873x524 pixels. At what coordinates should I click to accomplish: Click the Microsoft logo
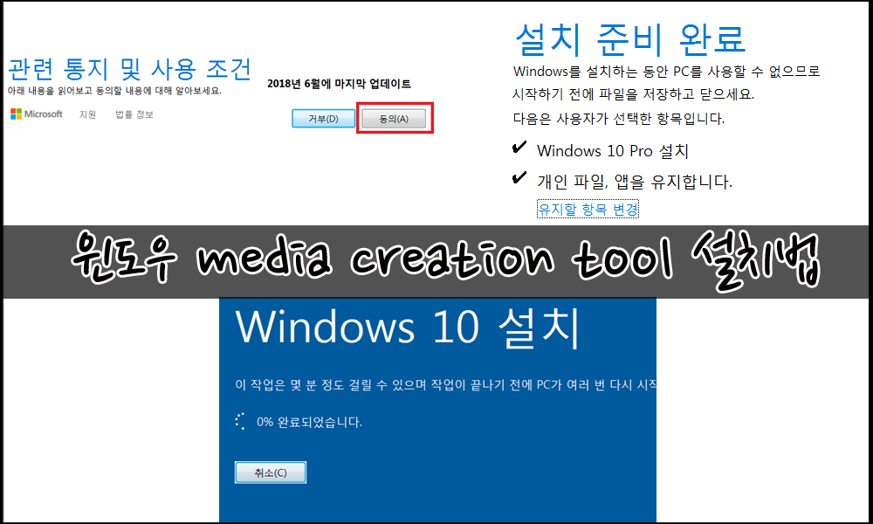point(37,114)
